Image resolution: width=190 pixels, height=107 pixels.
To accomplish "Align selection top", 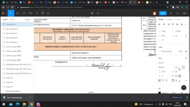I will pyautogui.click(x=173, y=24).
